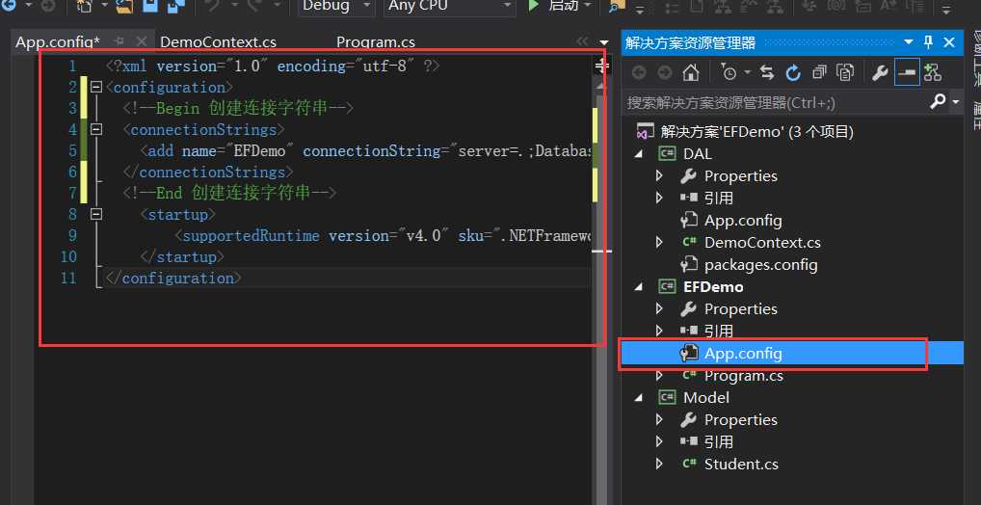981x505 pixels.
Task: Select App.config under DAL project
Action: click(x=743, y=221)
